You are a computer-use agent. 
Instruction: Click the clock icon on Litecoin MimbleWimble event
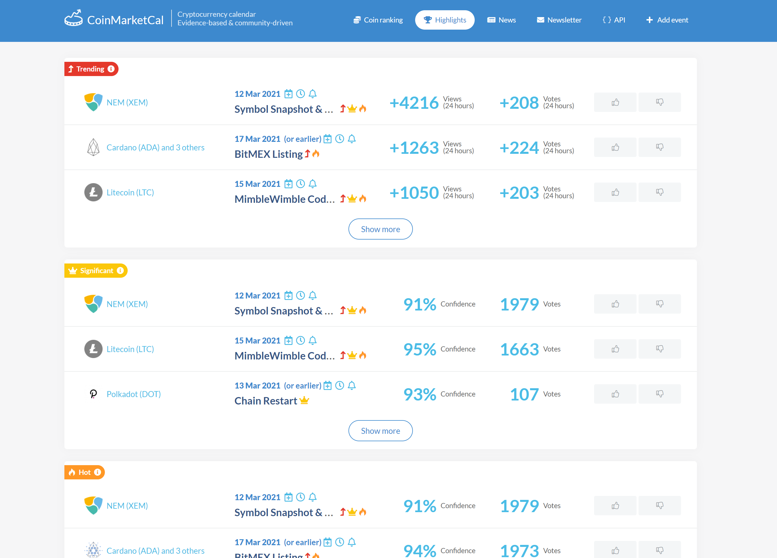coord(300,184)
